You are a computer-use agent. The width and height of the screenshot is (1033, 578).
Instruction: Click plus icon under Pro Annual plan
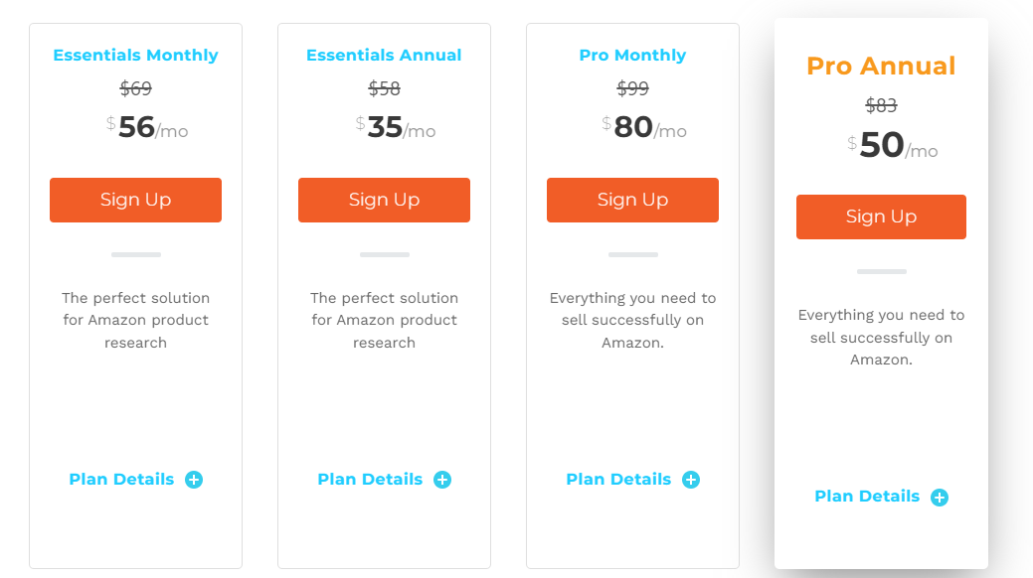click(x=940, y=497)
